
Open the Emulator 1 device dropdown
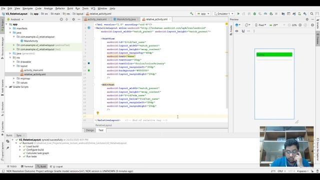tap(223, 13)
